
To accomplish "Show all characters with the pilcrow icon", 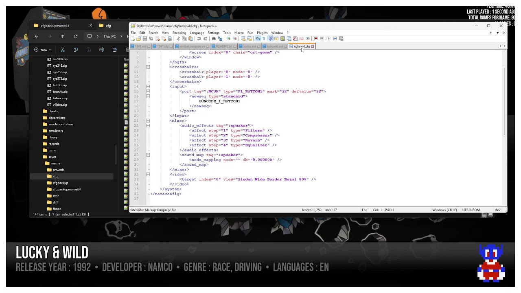I will pyautogui.click(x=264, y=39).
